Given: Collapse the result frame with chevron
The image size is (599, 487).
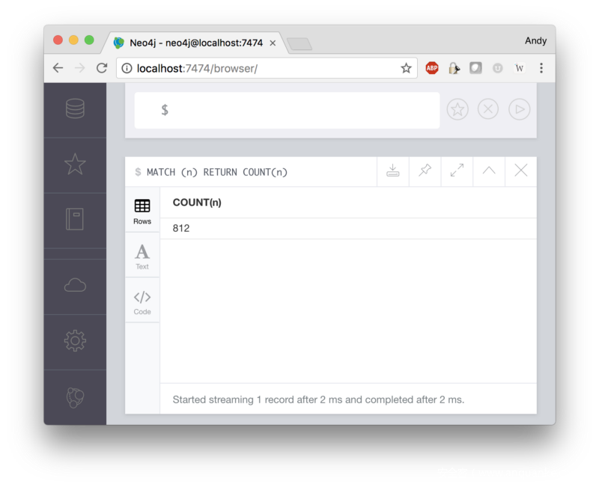Looking at the screenshot, I should [489, 171].
